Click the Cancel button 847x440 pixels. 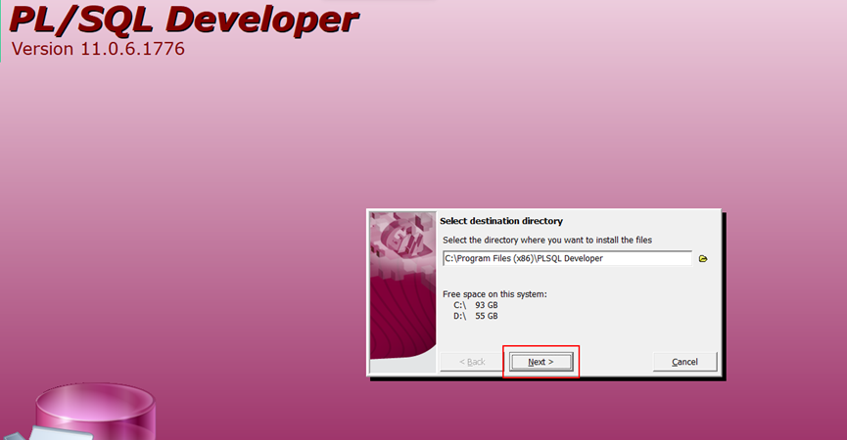(x=684, y=362)
